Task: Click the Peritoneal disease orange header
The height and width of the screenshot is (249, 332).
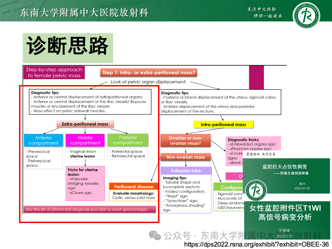Action: 133,186
